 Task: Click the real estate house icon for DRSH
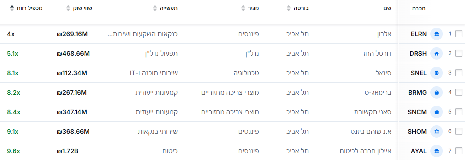(436, 54)
